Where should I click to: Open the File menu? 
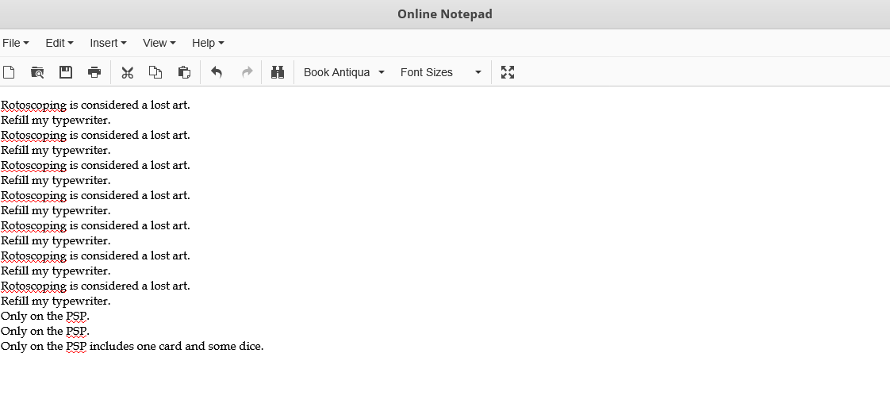16,43
